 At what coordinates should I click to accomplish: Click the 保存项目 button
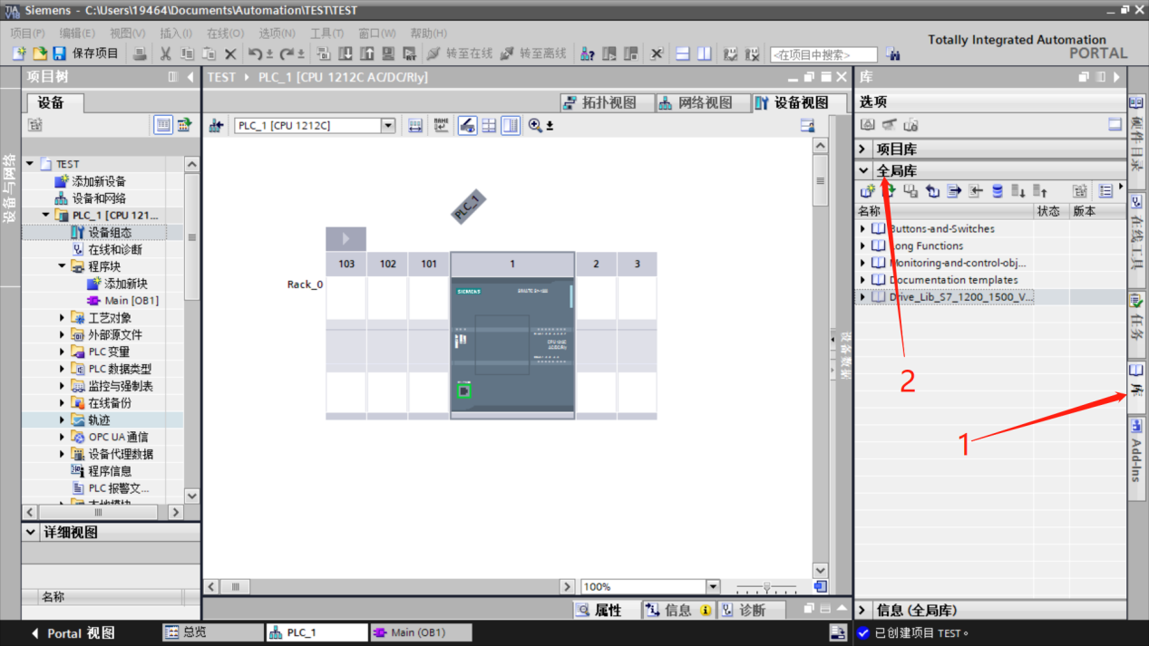[x=86, y=54]
